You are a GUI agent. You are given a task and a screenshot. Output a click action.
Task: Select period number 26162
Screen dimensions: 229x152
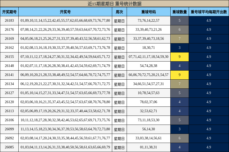tap(9, 48)
